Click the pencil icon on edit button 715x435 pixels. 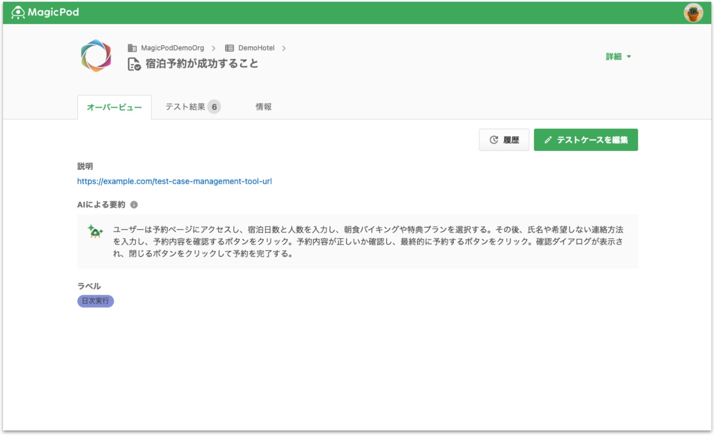(548, 140)
